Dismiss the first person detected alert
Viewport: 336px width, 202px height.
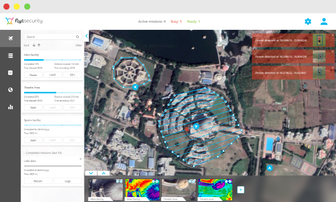333,35
